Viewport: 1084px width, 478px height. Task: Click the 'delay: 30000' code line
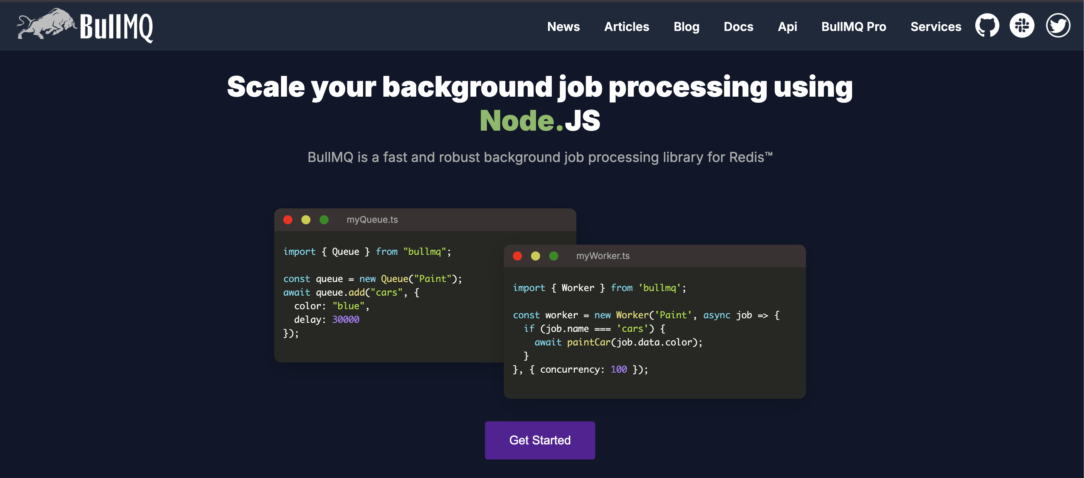click(x=327, y=319)
